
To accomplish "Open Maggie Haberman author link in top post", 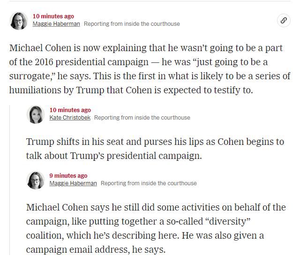I will coord(56,24).
